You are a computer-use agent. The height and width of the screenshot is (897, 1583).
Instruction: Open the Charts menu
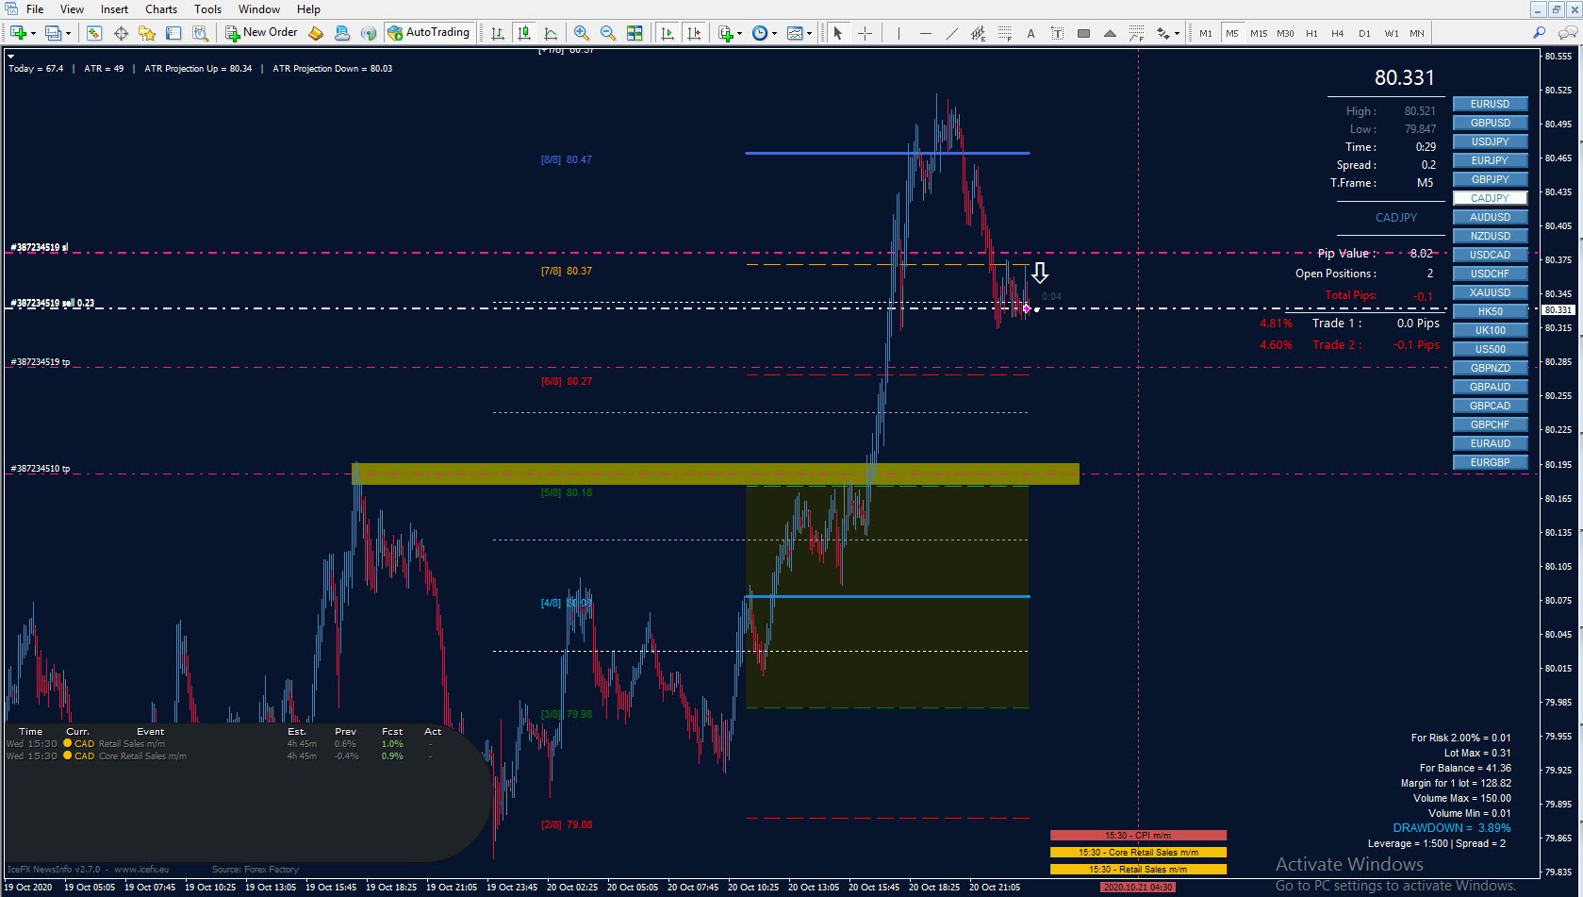click(x=161, y=9)
